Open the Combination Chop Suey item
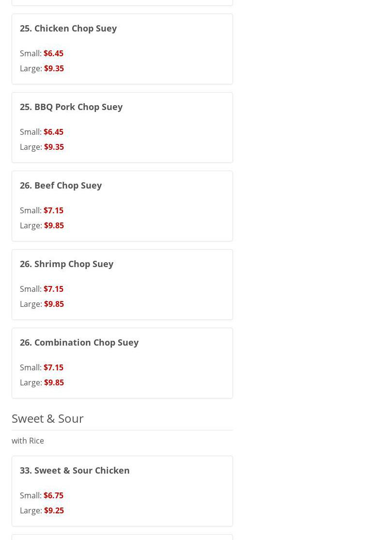373x540 pixels. (x=79, y=342)
